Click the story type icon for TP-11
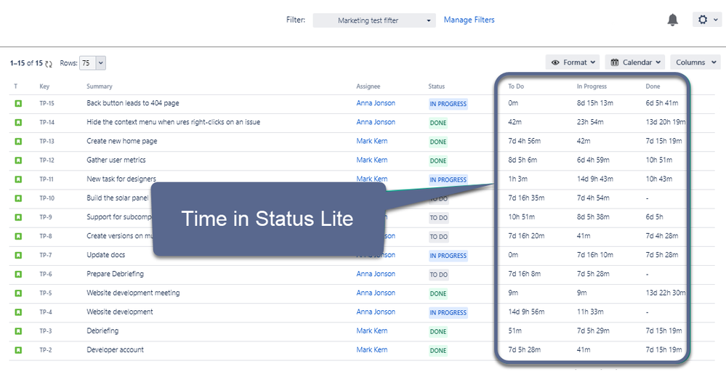The image size is (726, 385). point(18,179)
